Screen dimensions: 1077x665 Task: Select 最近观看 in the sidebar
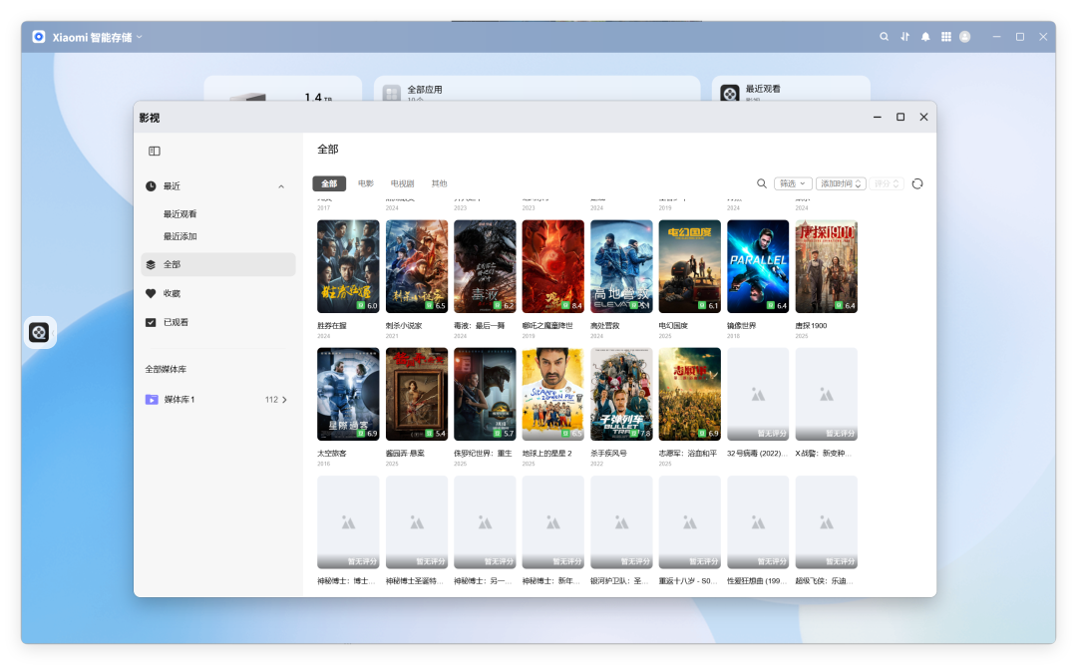(179, 213)
